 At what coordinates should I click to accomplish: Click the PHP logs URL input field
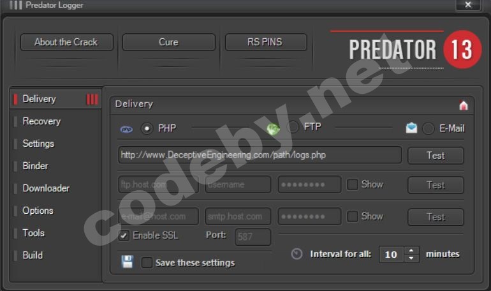(x=260, y=154)
